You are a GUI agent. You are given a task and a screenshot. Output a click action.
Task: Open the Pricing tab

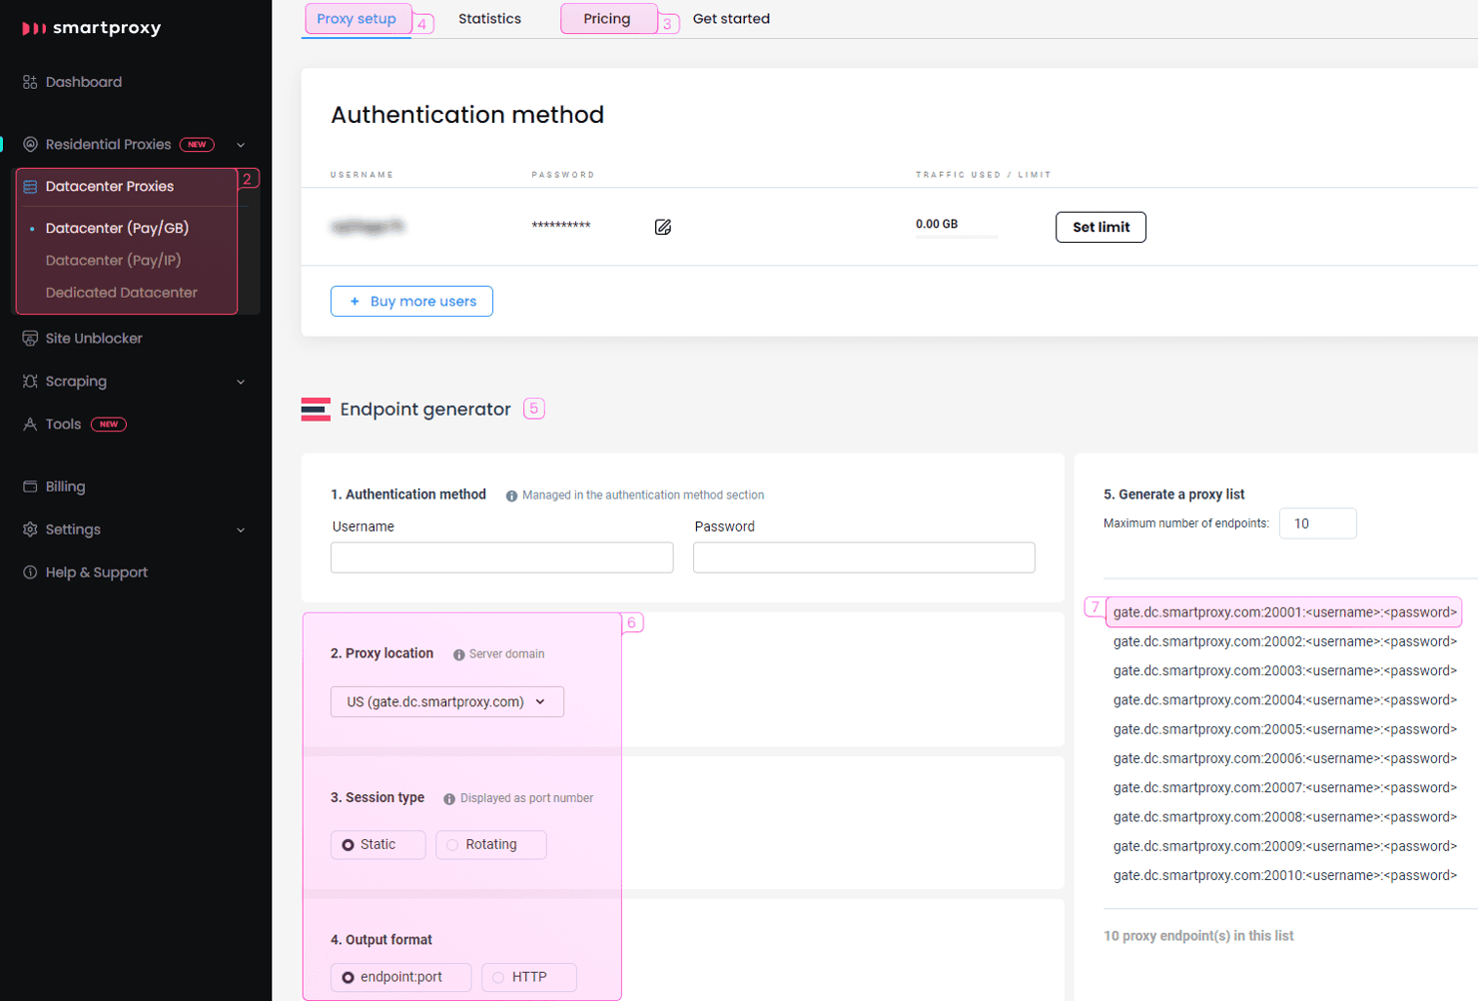pyautogui.click(x=607, y=19)
